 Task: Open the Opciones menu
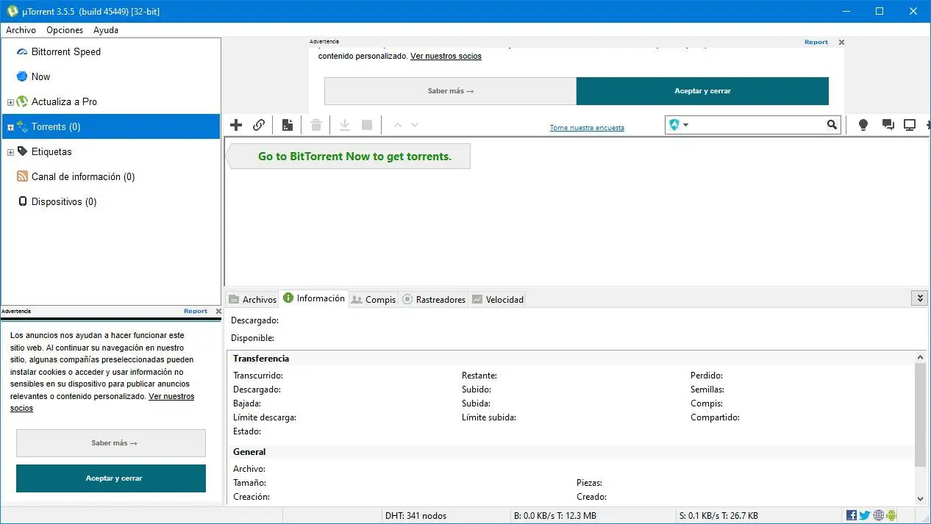click(65, 30)
